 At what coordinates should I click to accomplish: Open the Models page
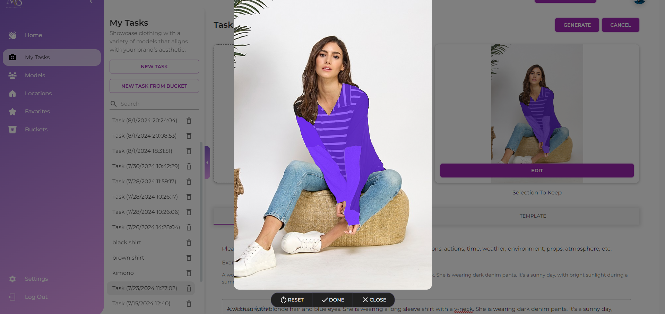(x=35, y=76)
